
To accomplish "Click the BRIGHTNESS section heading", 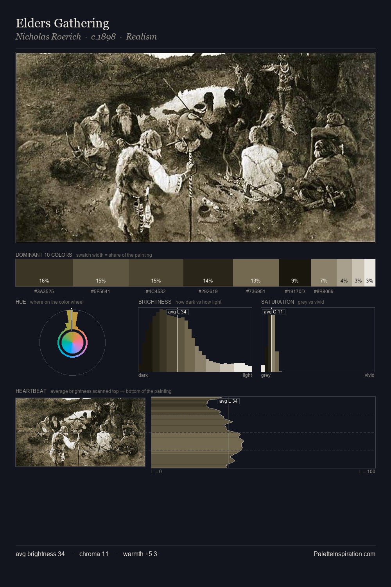I will coord(155,302).
